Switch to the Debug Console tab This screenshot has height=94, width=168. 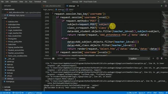[x=71, y=58]
